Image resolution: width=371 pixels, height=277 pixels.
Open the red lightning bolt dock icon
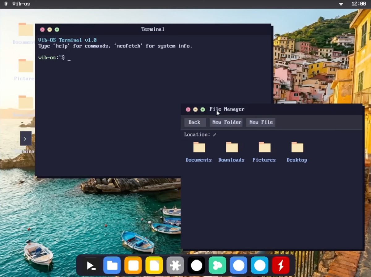(x=281, y=265)
